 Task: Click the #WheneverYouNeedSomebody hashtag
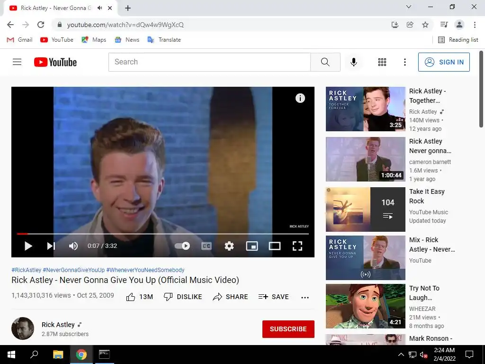point(145,270)
